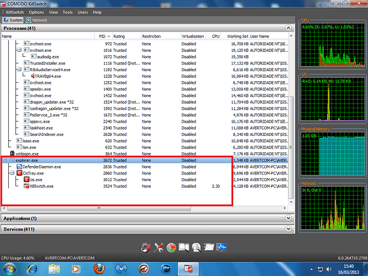This screenshot has width=368, height=276.
Task: Click the horizontal scrollbar left arrow
Action: 4,208
